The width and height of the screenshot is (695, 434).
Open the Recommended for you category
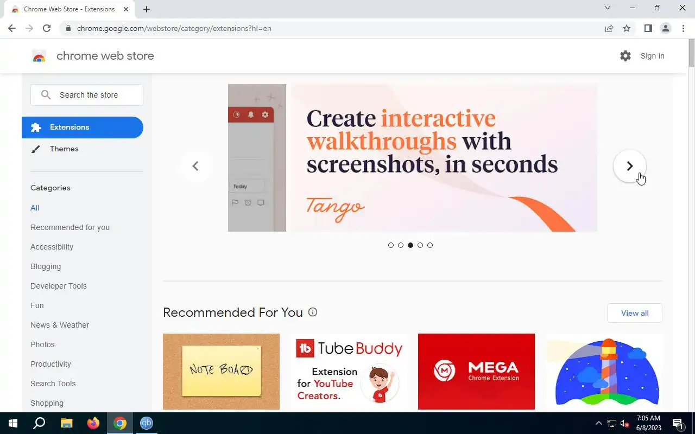(70, 227)
